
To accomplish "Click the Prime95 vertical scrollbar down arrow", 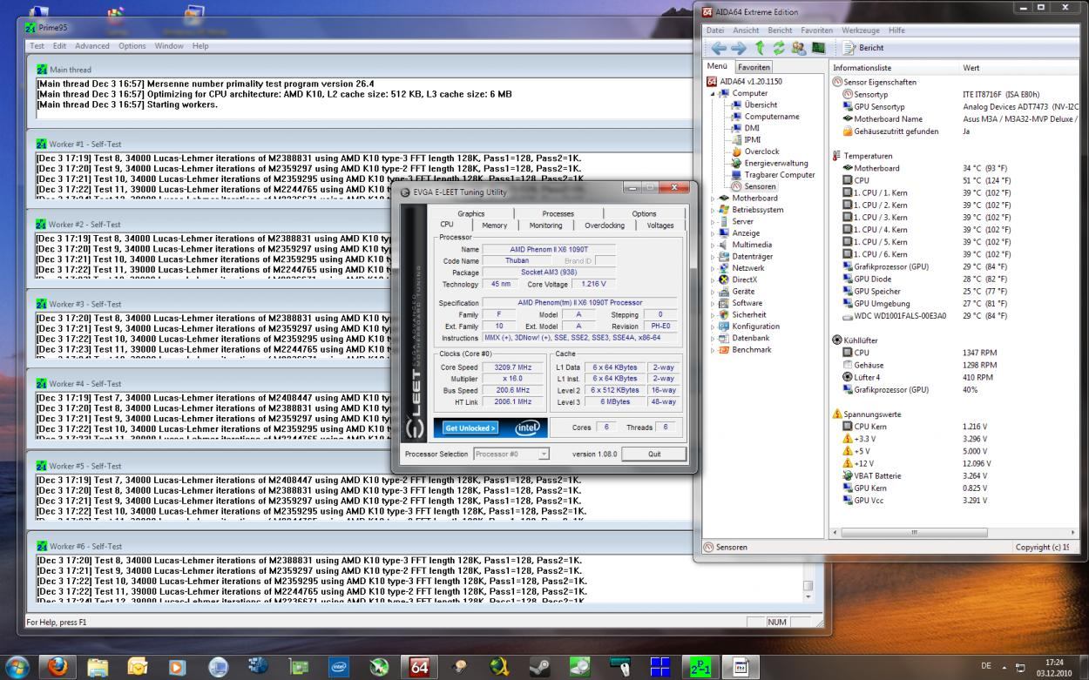I will coord(808,596).
